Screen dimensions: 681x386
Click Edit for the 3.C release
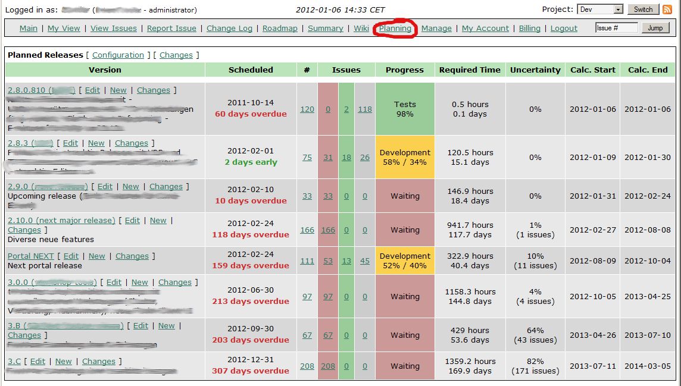tap(38, 361)
